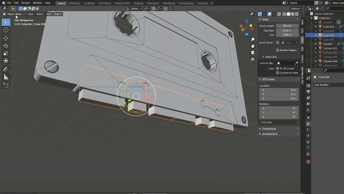Viewport: 344px width, 194px height.
Task: Open the File menu
Action: click(x=9, y=3)
